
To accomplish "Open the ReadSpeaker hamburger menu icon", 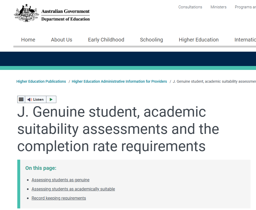I will pos(21,99).
